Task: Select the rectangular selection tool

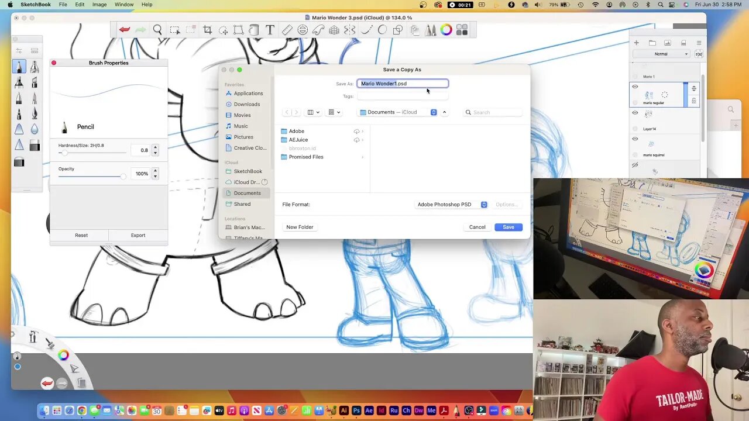Action: 174,30
